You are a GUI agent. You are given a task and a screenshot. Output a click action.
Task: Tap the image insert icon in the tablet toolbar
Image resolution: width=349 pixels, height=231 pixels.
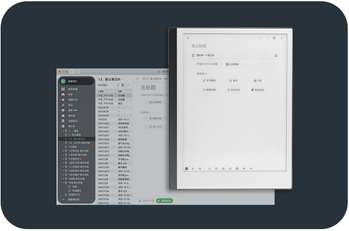[237, 168]
